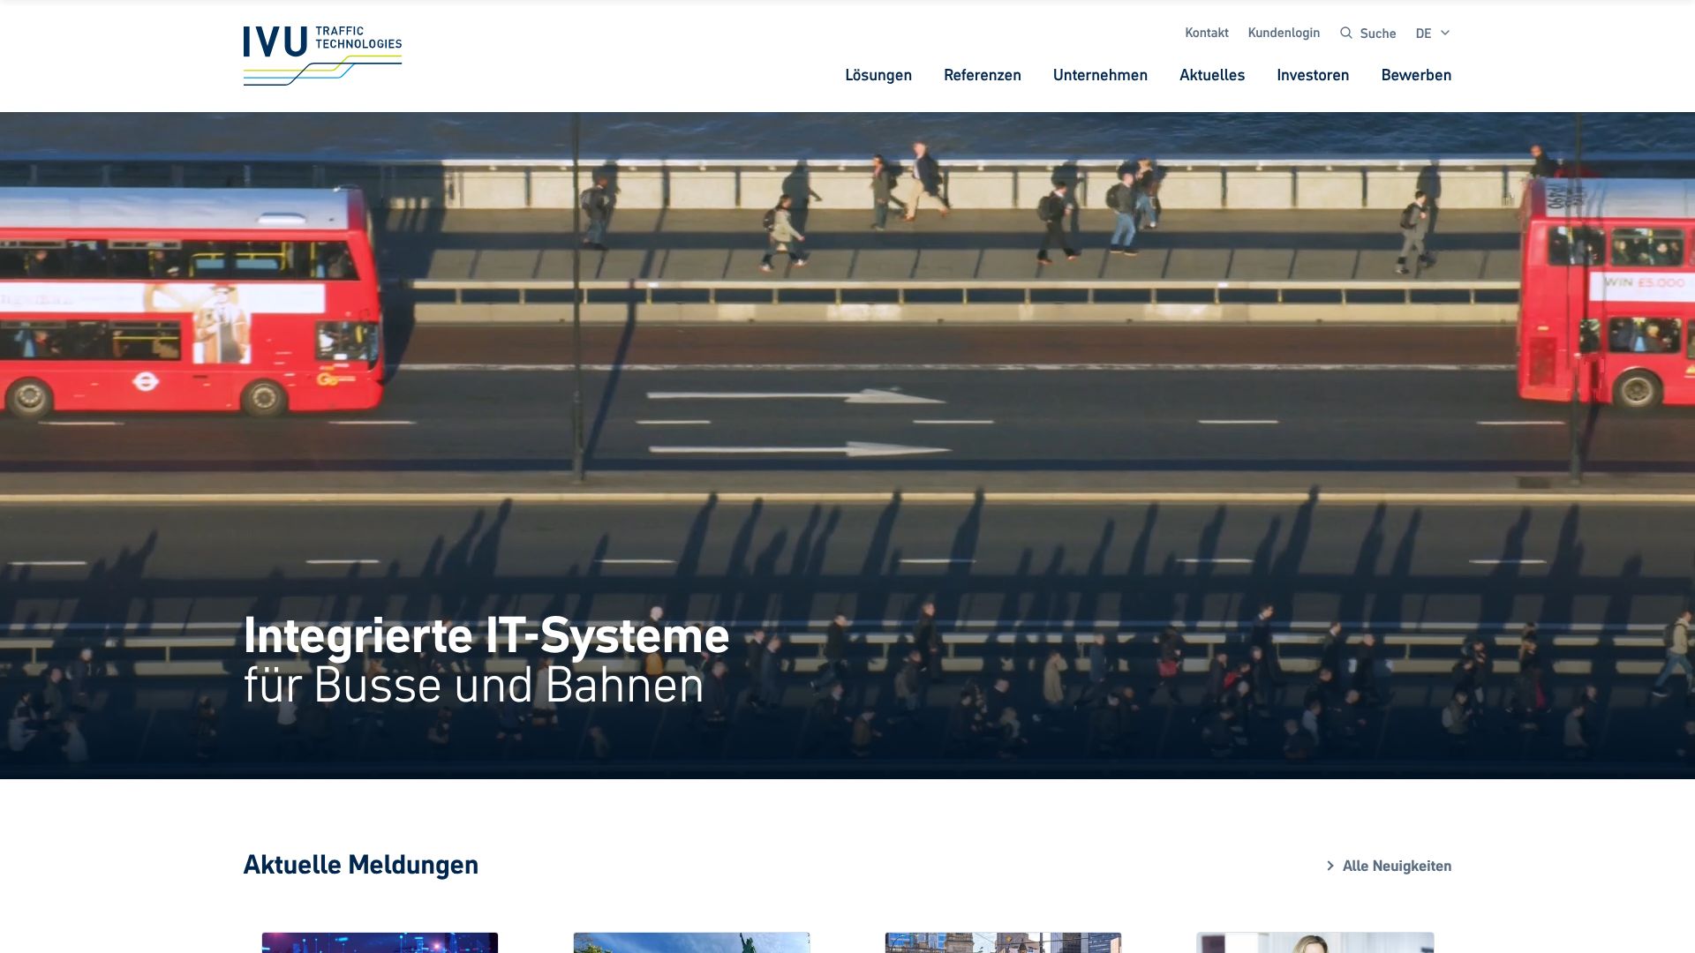The height and width of the screenshot is (953, 1695).
Task: Open search via the Suche label
Action: coord(1377,34)
